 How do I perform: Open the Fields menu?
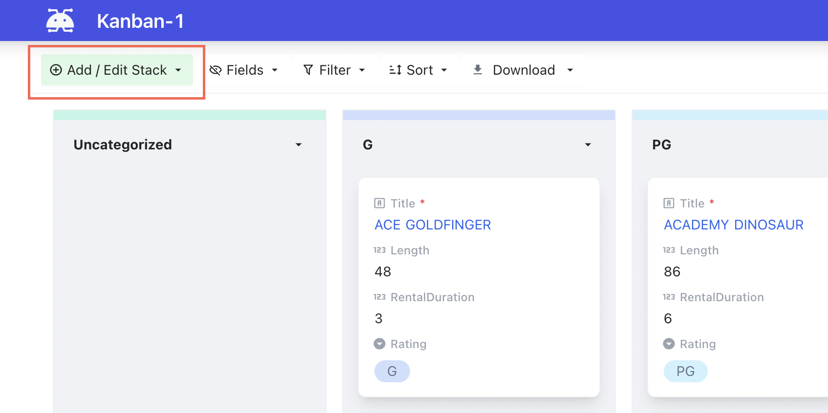point(244,70)
